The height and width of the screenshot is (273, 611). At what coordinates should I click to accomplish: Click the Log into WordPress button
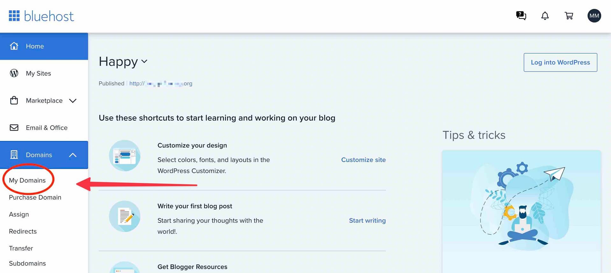click(560, 62)
